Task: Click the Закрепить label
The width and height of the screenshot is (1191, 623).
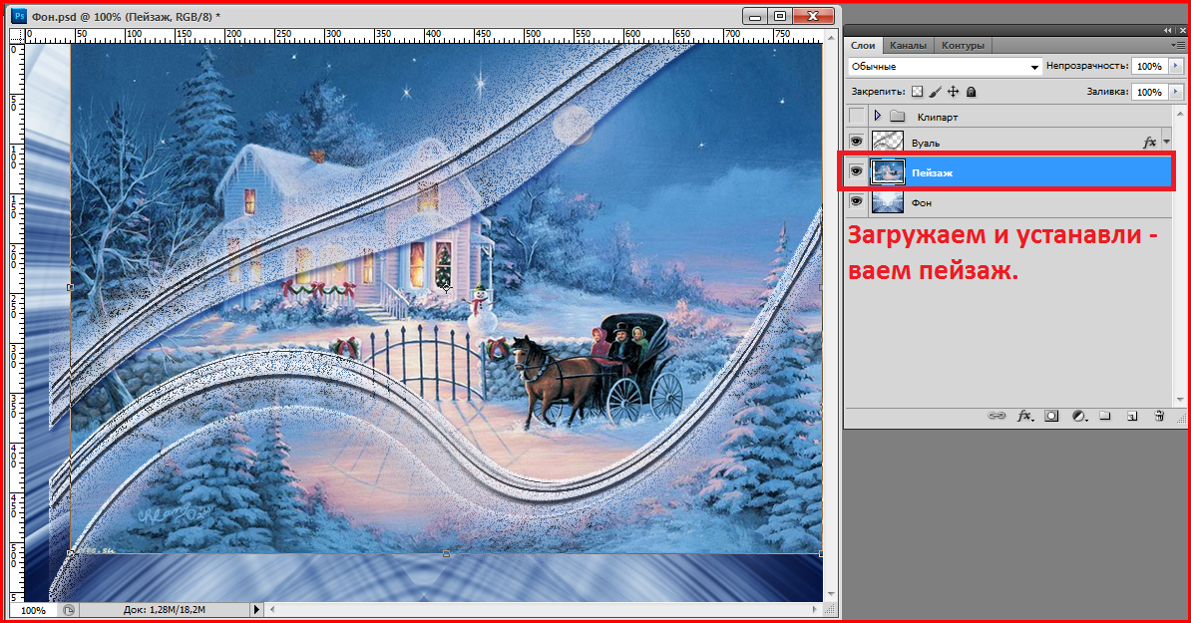Action: (x=878, y=92)
